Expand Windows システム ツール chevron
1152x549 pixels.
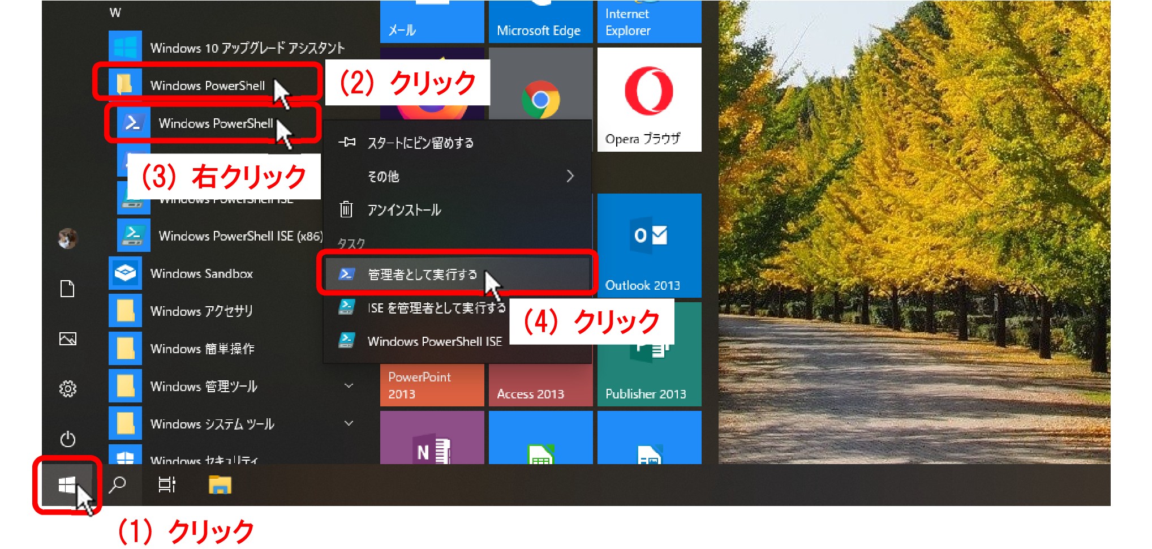349,423
